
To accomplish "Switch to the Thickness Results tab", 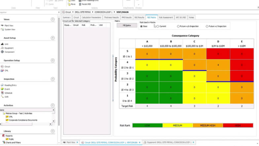I will click(111, 17).
